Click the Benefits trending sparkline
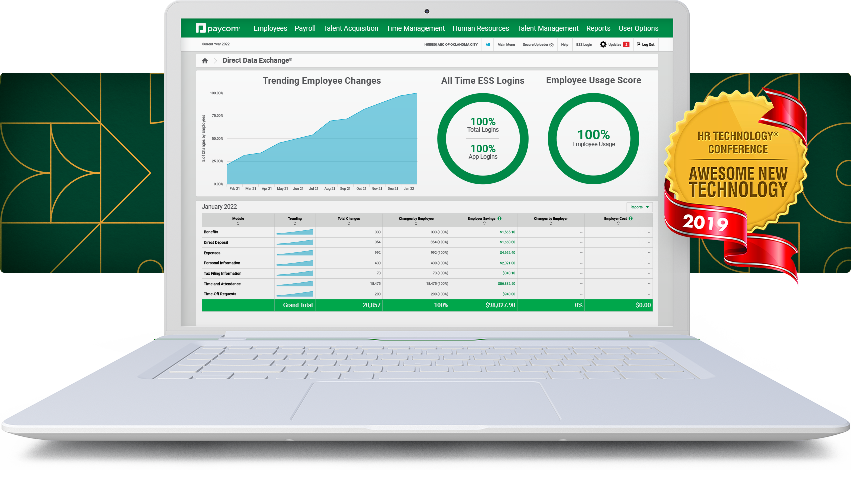 [295, 232]
